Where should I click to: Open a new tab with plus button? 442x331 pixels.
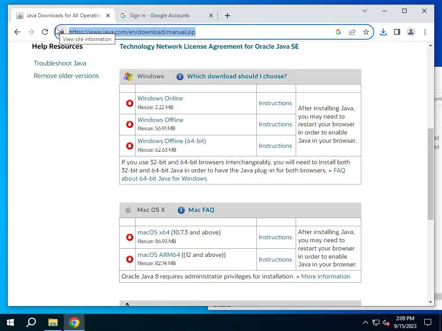coord(227,16)
